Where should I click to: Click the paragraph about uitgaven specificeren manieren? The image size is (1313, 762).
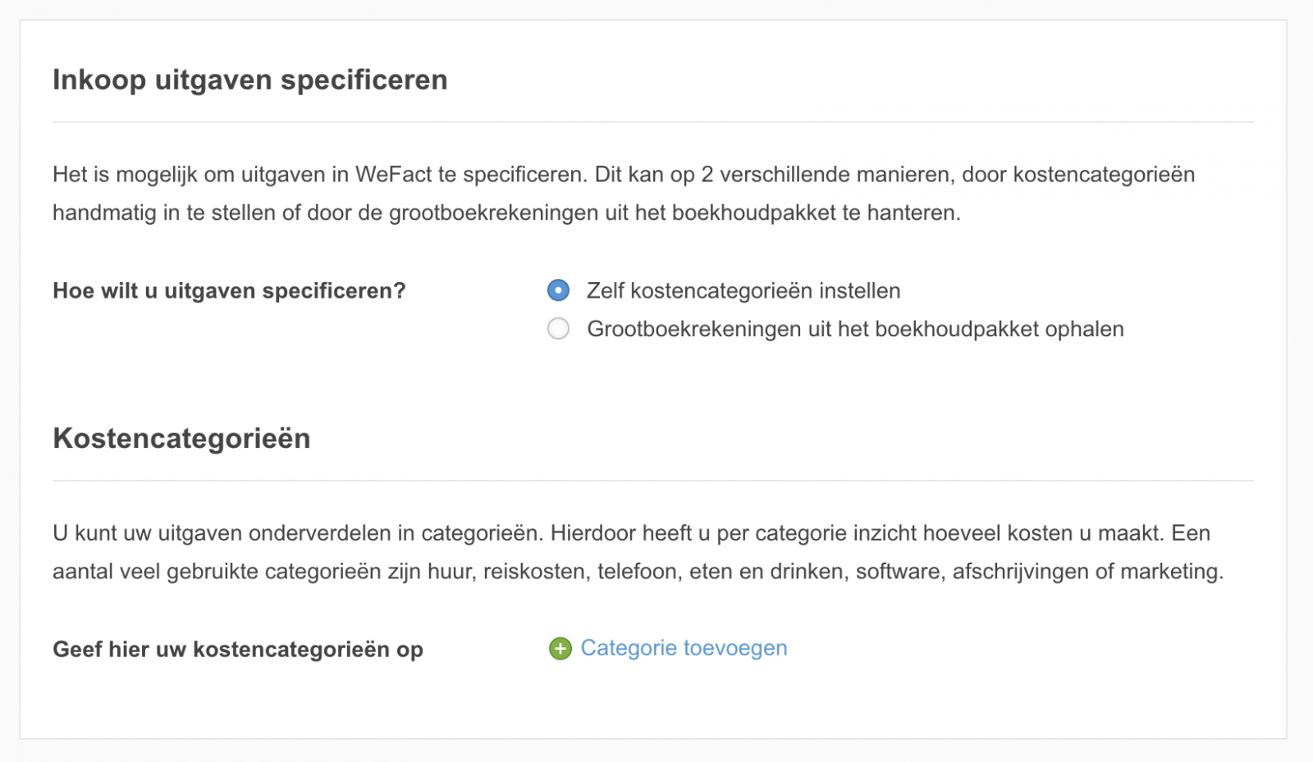(624, 193)
